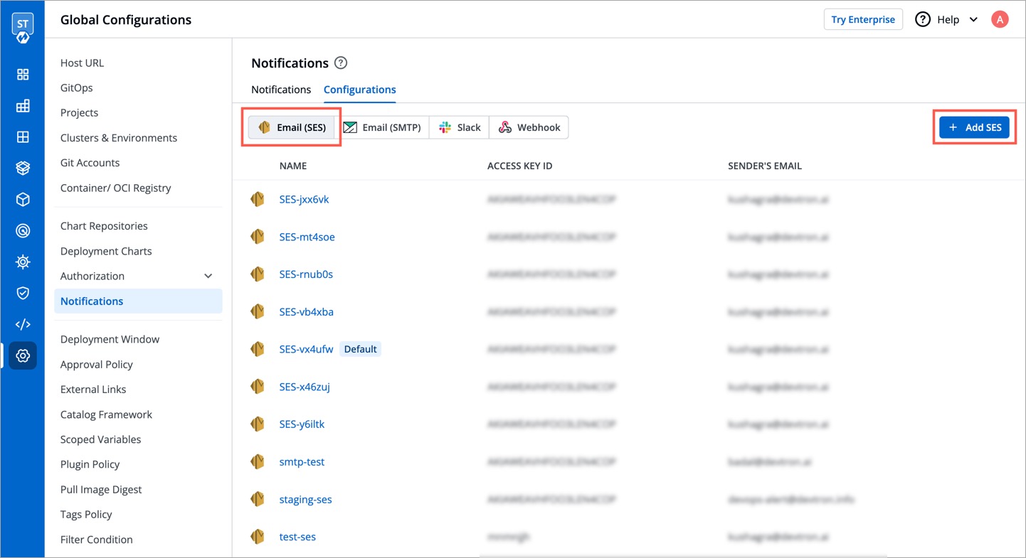Select the Security shield icon in the sidebar

(23, 293)
